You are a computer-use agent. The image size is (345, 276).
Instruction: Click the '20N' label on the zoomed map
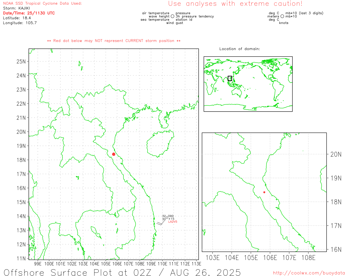click(336, 154)
